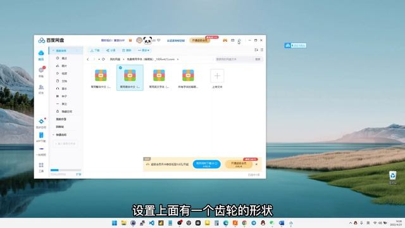This screenshot has width=405, height=228.
Task: Click blue 取消限速下载 button in banner
Action: 207,164
